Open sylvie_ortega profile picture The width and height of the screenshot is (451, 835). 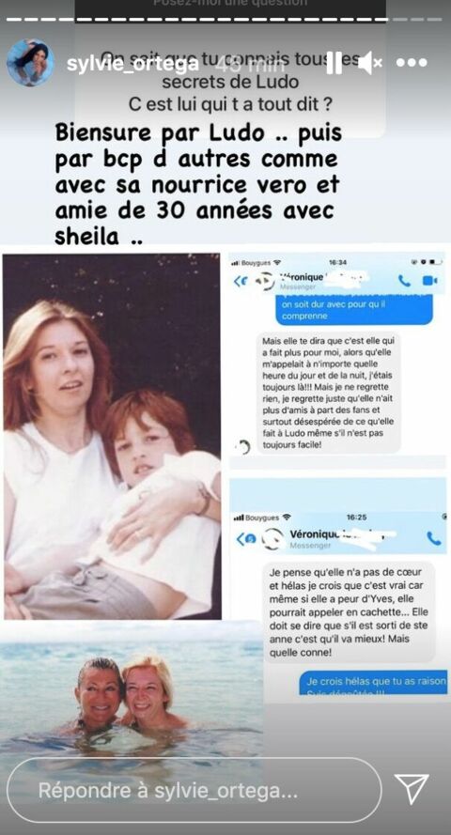pyautogui.click(x=30, y=62)
